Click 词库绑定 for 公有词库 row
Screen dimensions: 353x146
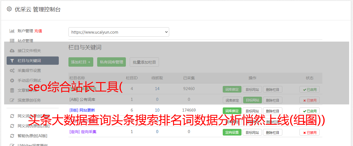point(232,100)
